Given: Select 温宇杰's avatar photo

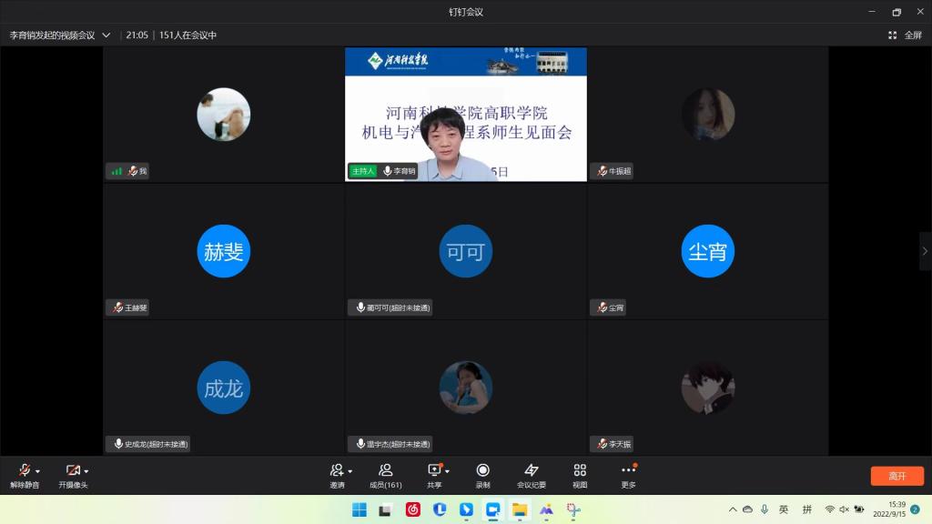Looking at the screenshot, I should 466,388.
